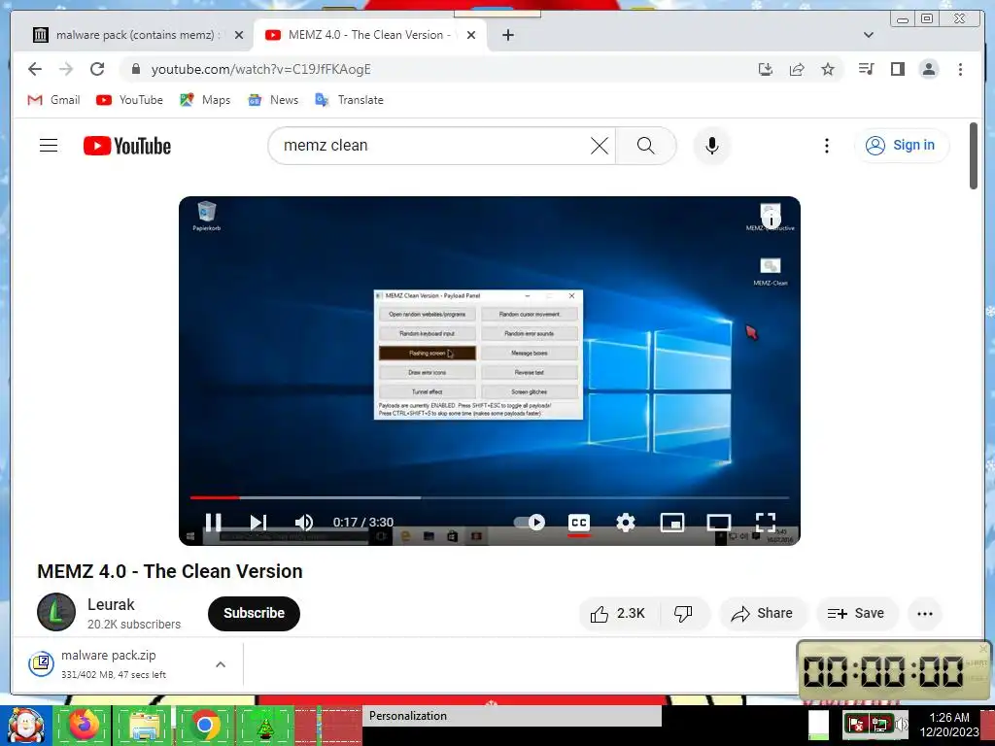The height and width of the screenshot is (746, 995).
Task: Toggle closed captions off
Action: pos(579,522)
